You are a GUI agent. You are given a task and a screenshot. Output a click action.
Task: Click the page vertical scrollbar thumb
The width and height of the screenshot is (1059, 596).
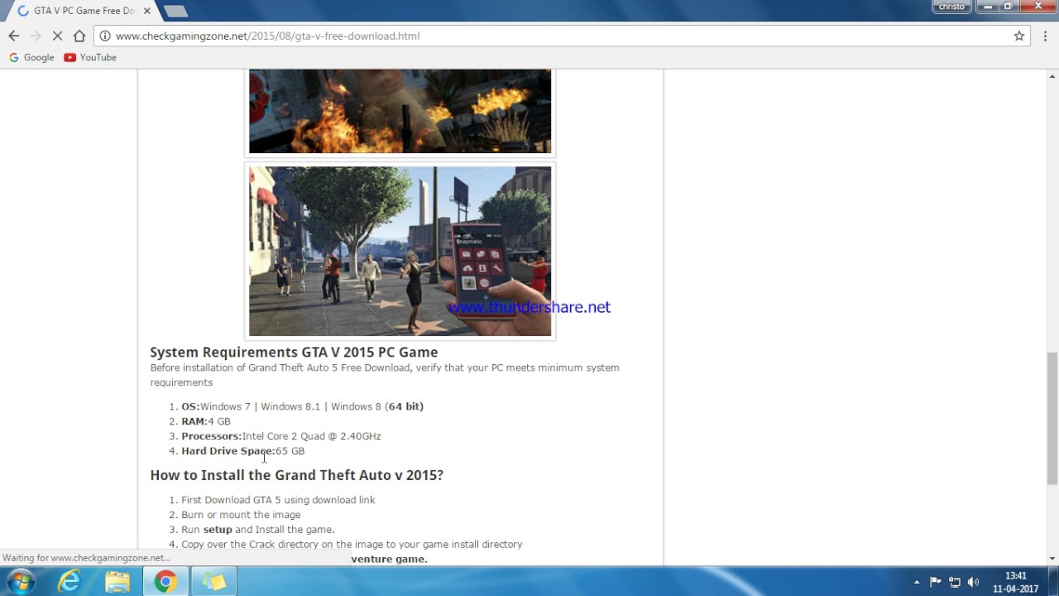point(1052,418)
